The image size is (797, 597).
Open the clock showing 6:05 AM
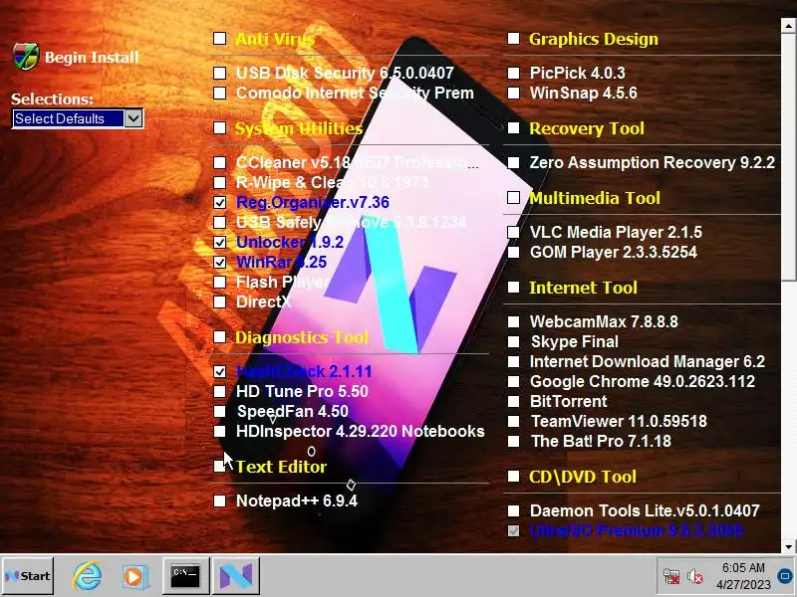tap(743, 567)
